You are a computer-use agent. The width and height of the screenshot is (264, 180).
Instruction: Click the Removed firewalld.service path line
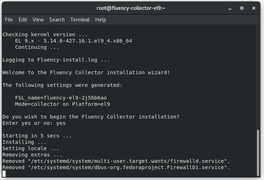pos(116,161)
